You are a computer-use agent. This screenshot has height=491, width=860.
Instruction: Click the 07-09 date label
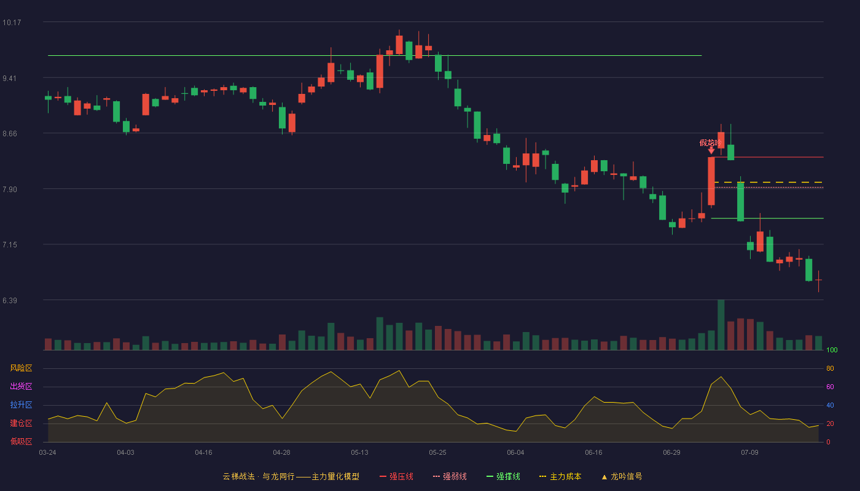tap(749, 452)
